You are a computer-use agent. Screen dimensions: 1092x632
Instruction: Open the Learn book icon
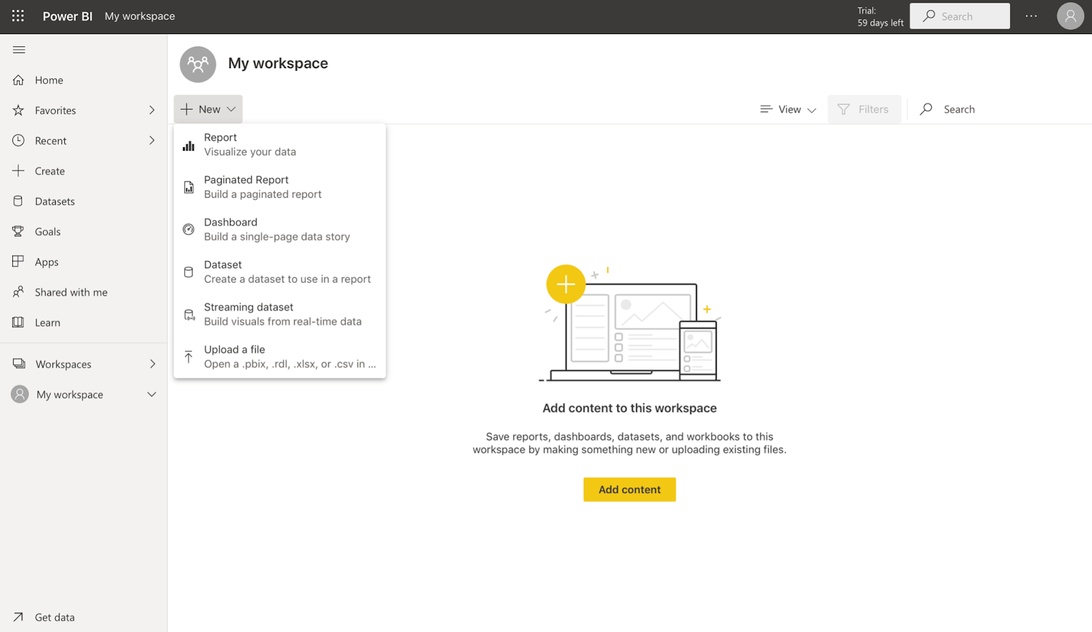[18, 322]
